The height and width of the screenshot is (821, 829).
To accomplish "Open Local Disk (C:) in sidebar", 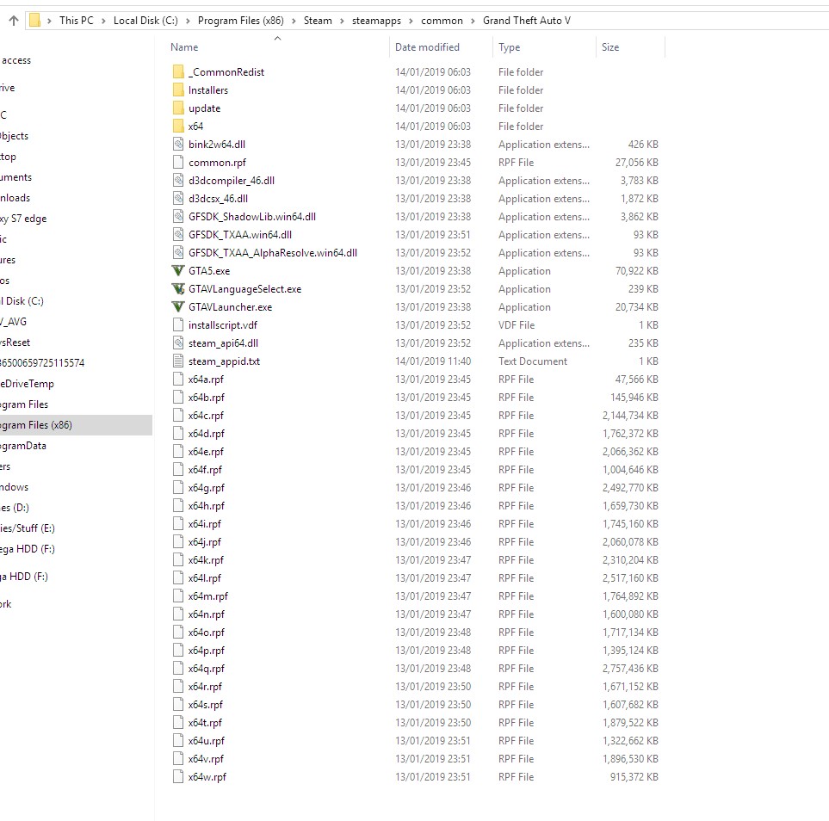I will coord(22,301).
